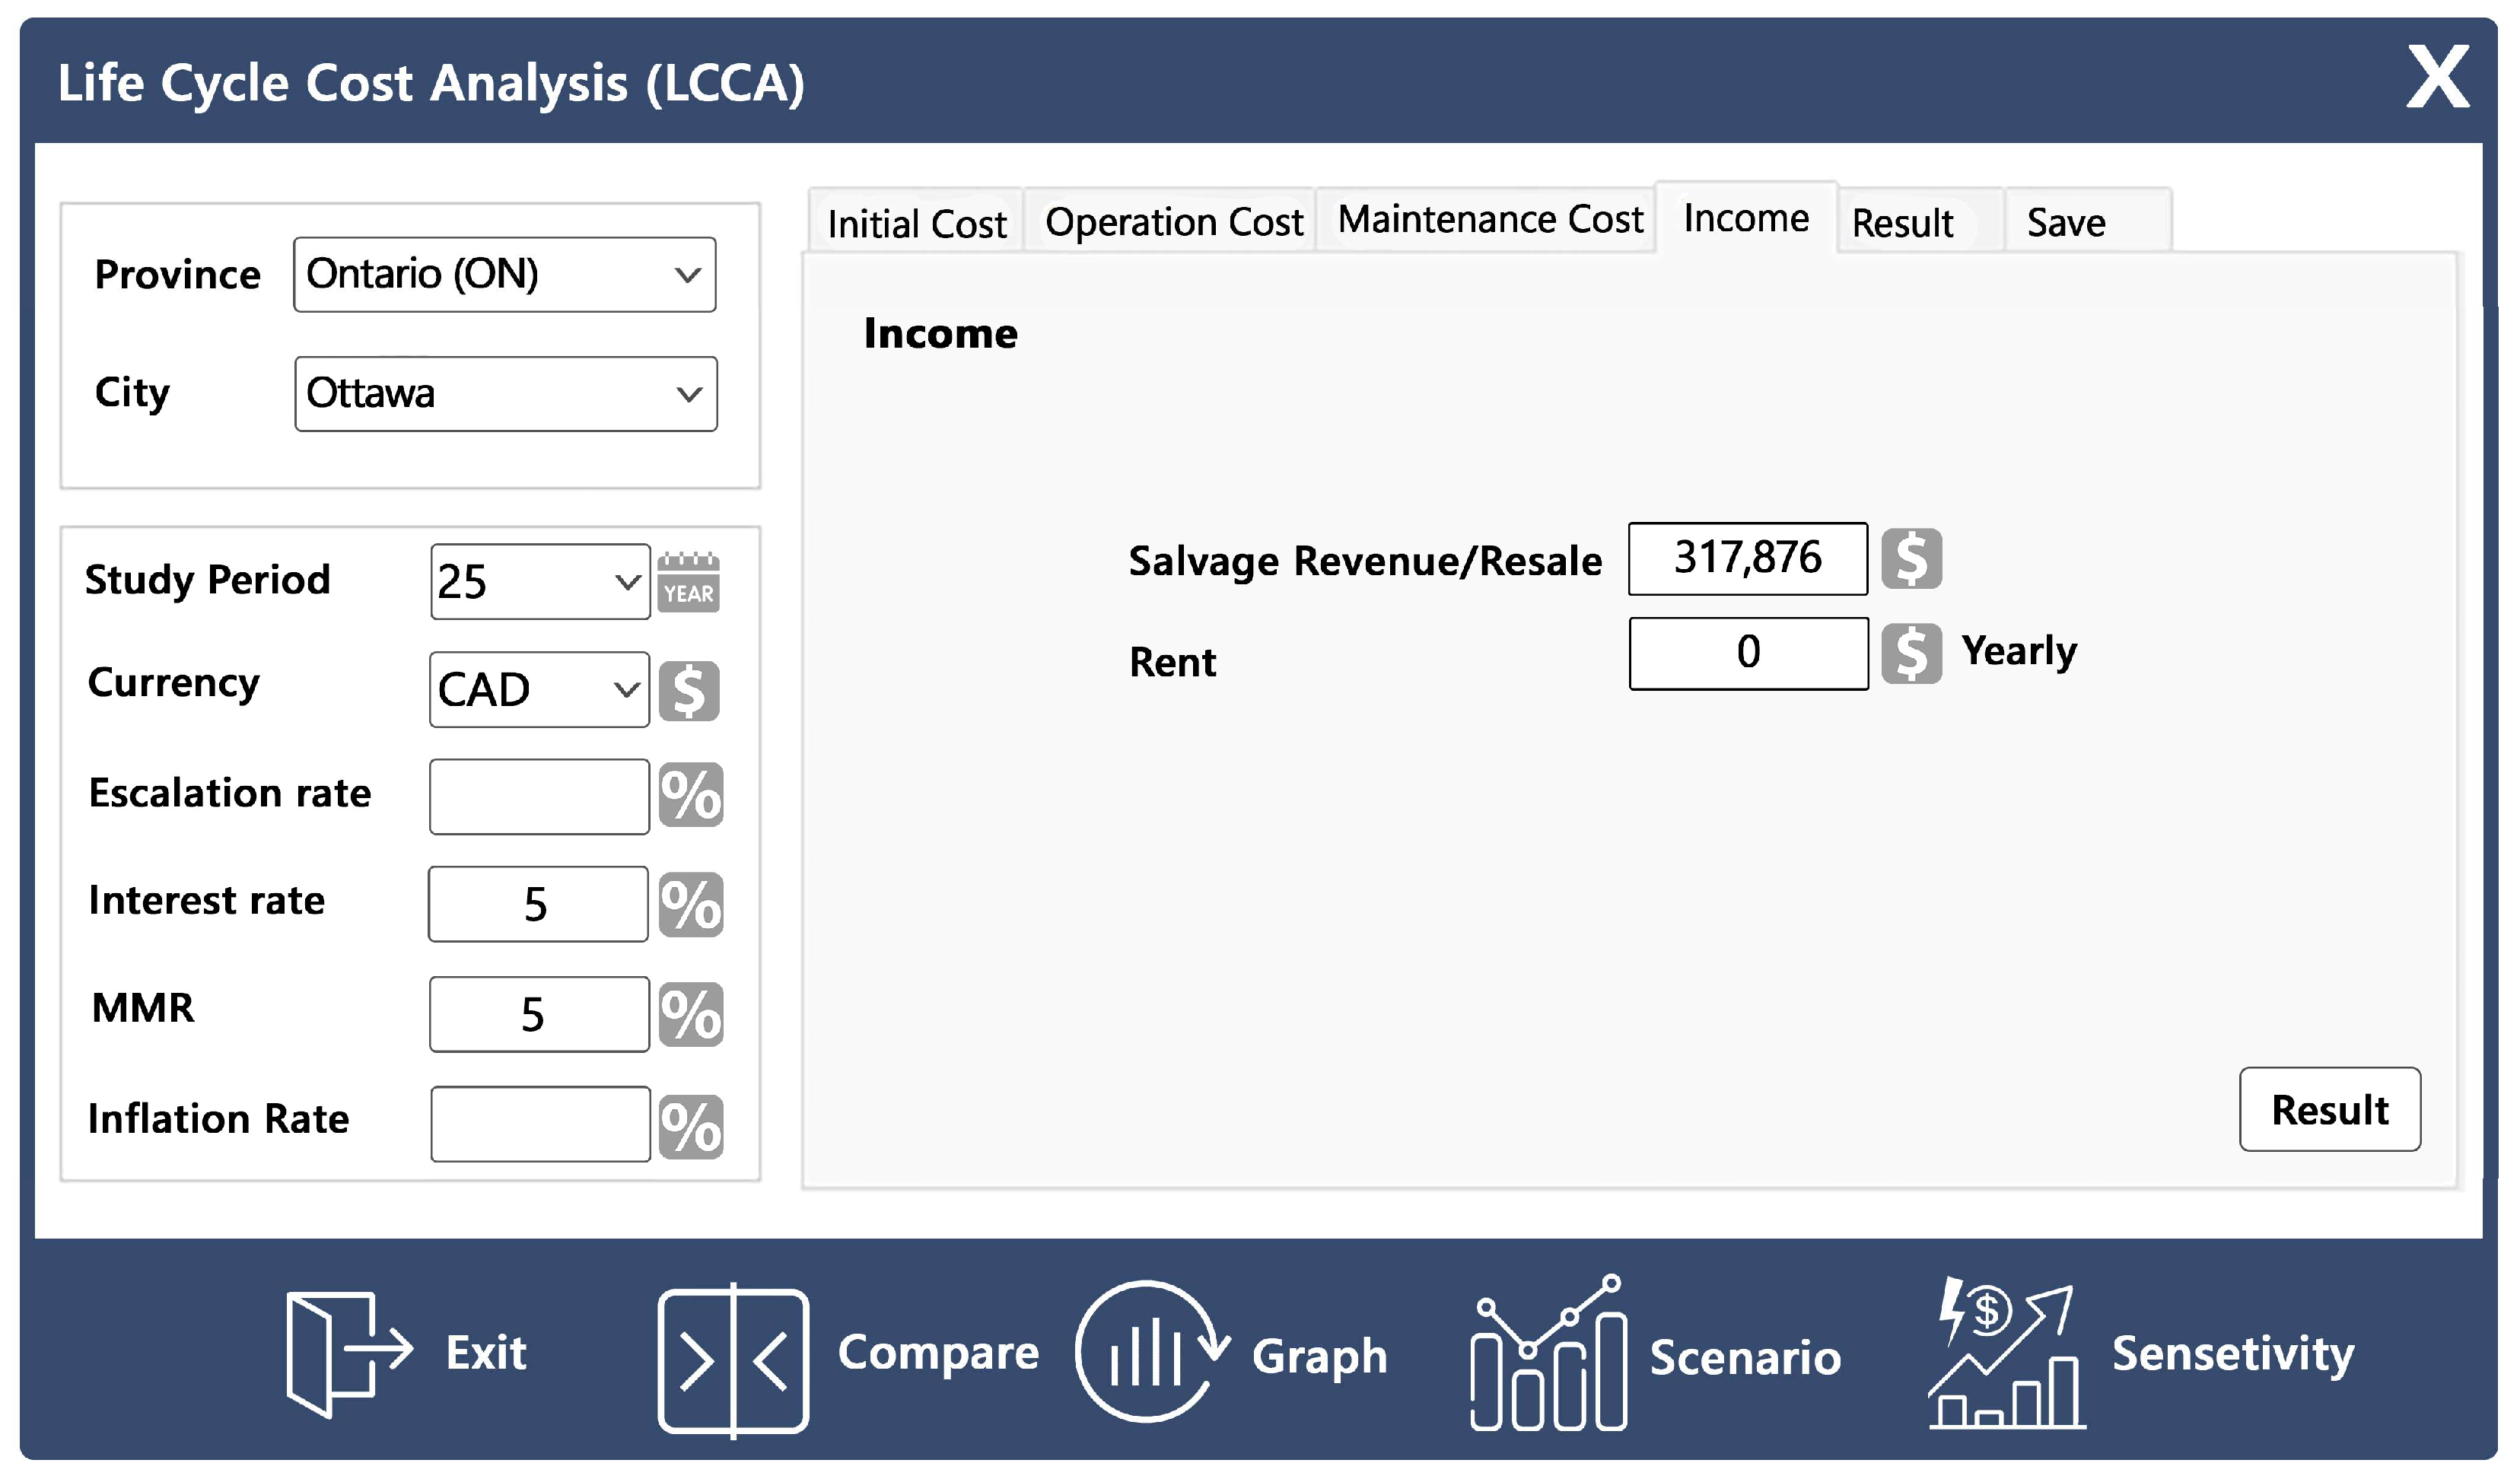Select the Operation Cost tab
This screenshot has height=1479, width=2520.
1174,222
